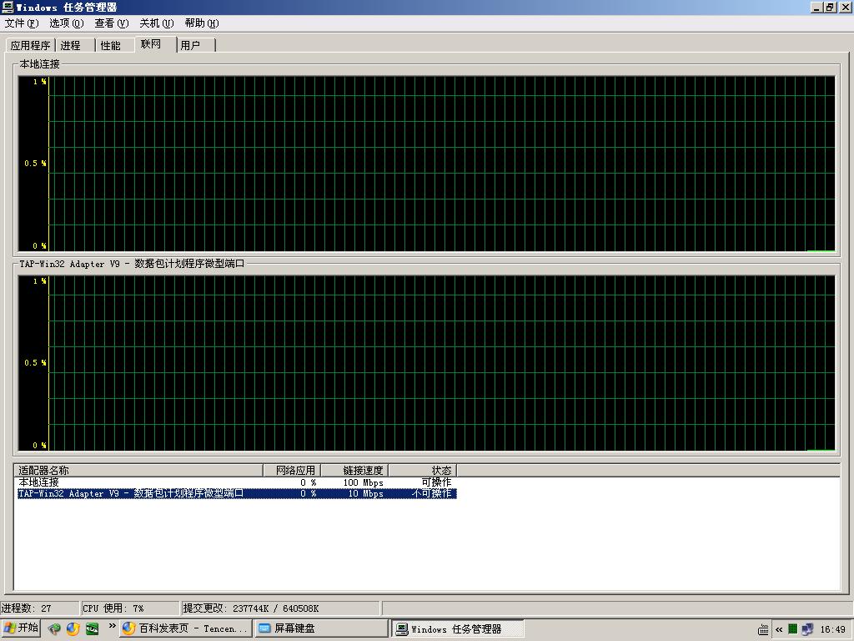Restore down the Task Manager window
Viewport: 854px width, 641px height.
coord(830,7)
